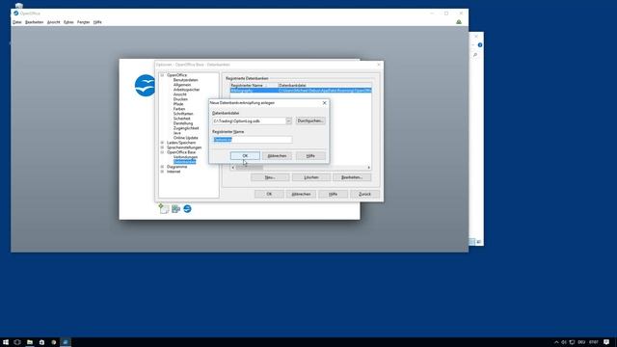Click the OpenOffice taskbar button
The image size is (617, 347).
pos(66,342)
